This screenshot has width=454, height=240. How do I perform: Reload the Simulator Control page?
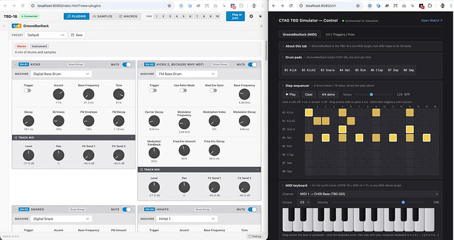[291, 5]
